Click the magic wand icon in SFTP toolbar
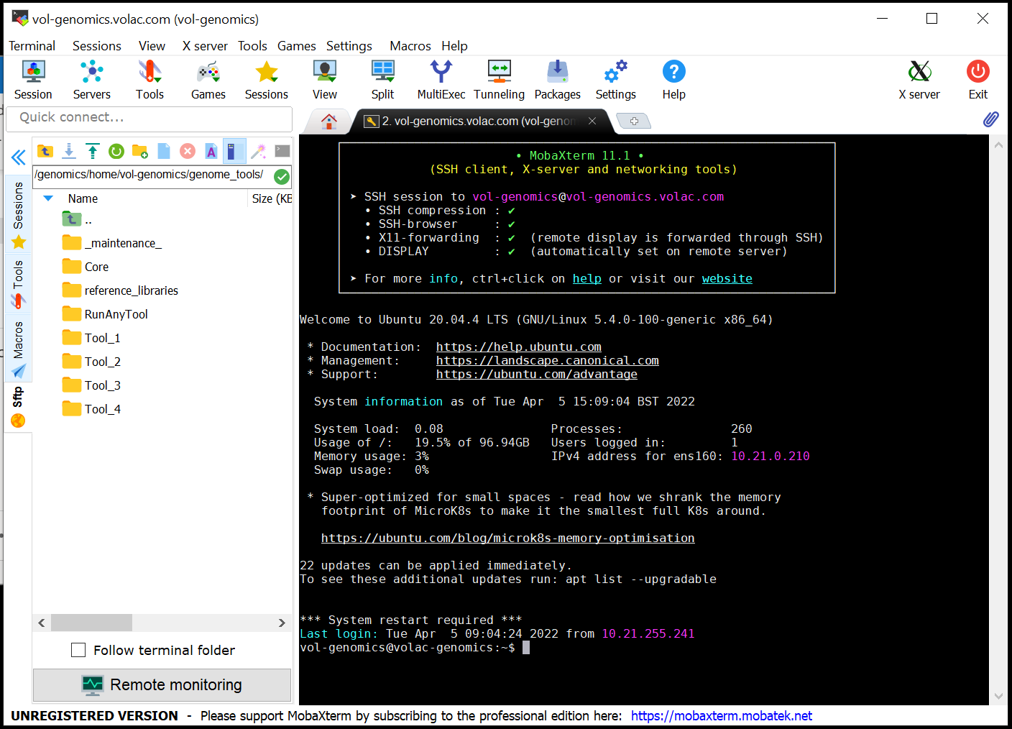This screenshot has height=729, width=1012. pos(259,151)
